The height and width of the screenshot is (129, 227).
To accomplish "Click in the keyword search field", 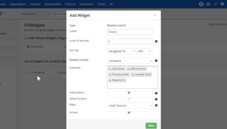I will [x=59, y=14].
